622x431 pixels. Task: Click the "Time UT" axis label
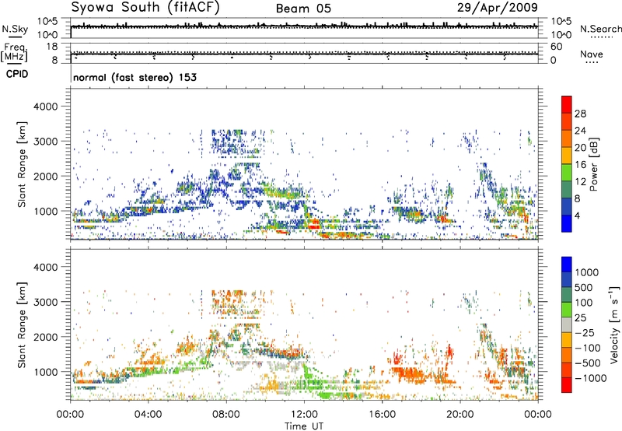point(304,426)
